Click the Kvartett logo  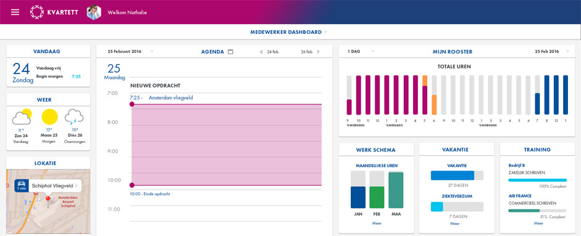[54, 12]
